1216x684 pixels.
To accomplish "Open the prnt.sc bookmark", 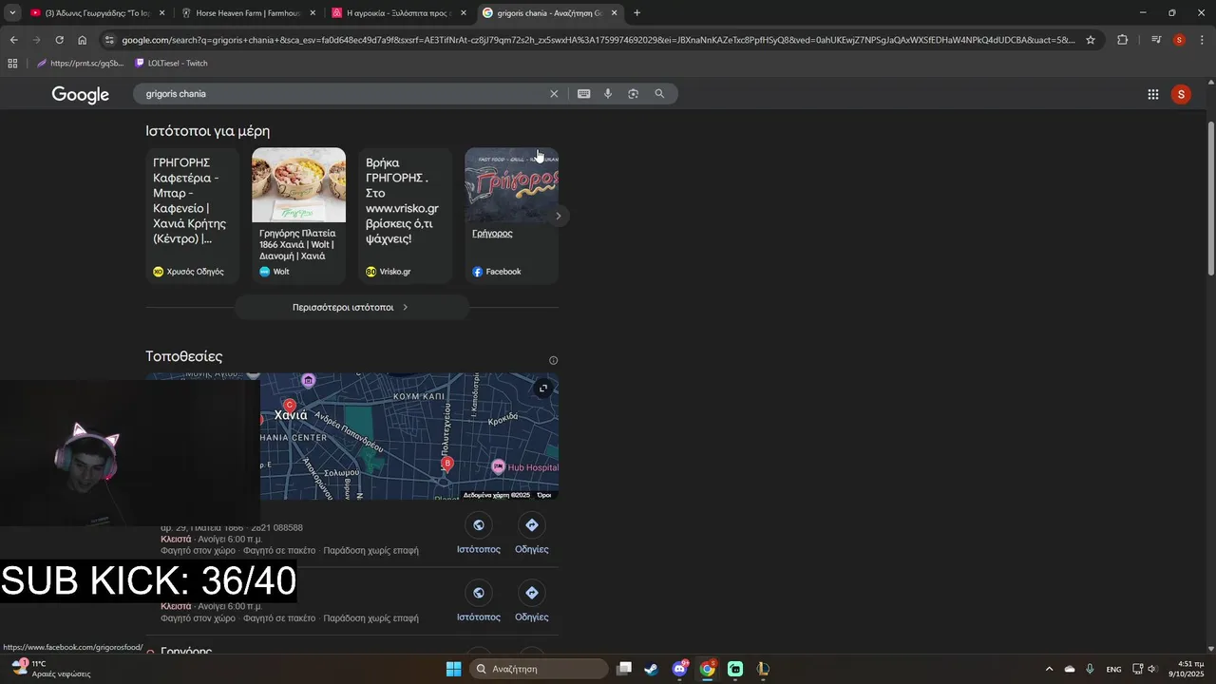I will [80, 63].
